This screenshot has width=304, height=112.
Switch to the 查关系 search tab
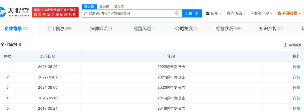(119, 7)
